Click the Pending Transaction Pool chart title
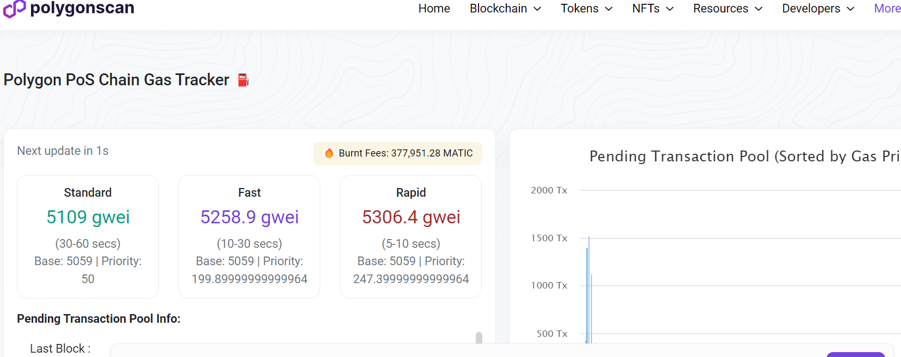 point(744,156)
